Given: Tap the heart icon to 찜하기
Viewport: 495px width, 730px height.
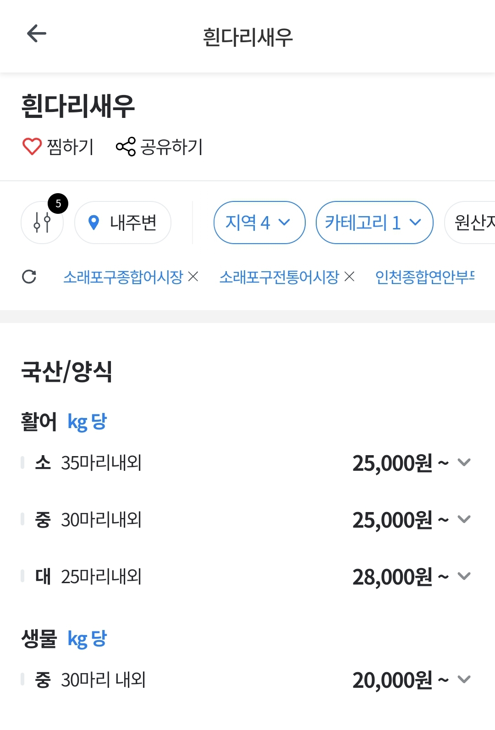Looking at the screenshot, I should pyautogui.click(x=32, y=147).
